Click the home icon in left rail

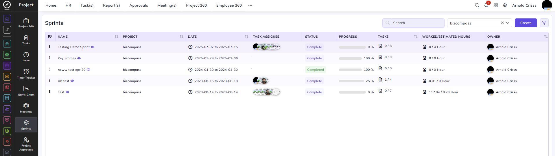(7, 19)
